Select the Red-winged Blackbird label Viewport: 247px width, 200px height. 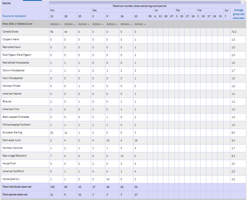pyautogui.click(x=15, y=156)
